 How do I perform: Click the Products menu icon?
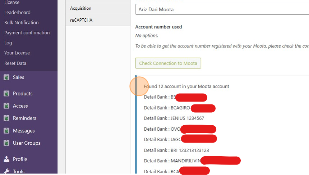coord(6,93)
